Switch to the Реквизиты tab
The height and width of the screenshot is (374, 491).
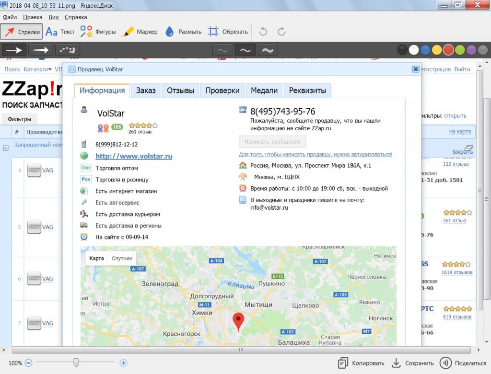[x=307, y=91]
